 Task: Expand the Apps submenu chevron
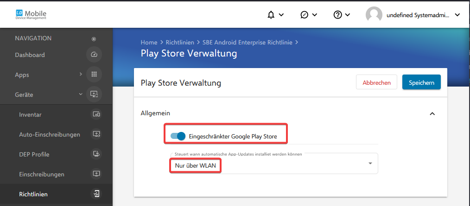(x=81, y=74)
